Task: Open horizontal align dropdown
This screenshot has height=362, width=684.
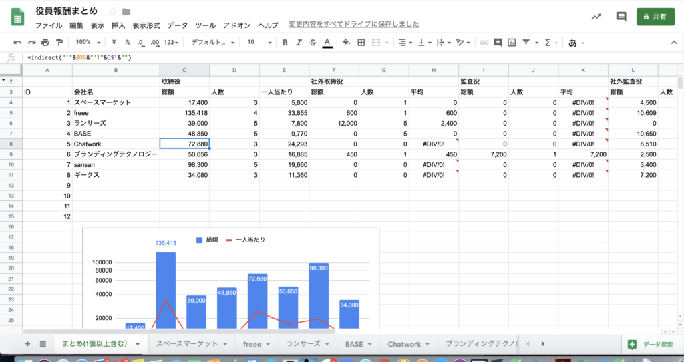Action: pos(405,43)
